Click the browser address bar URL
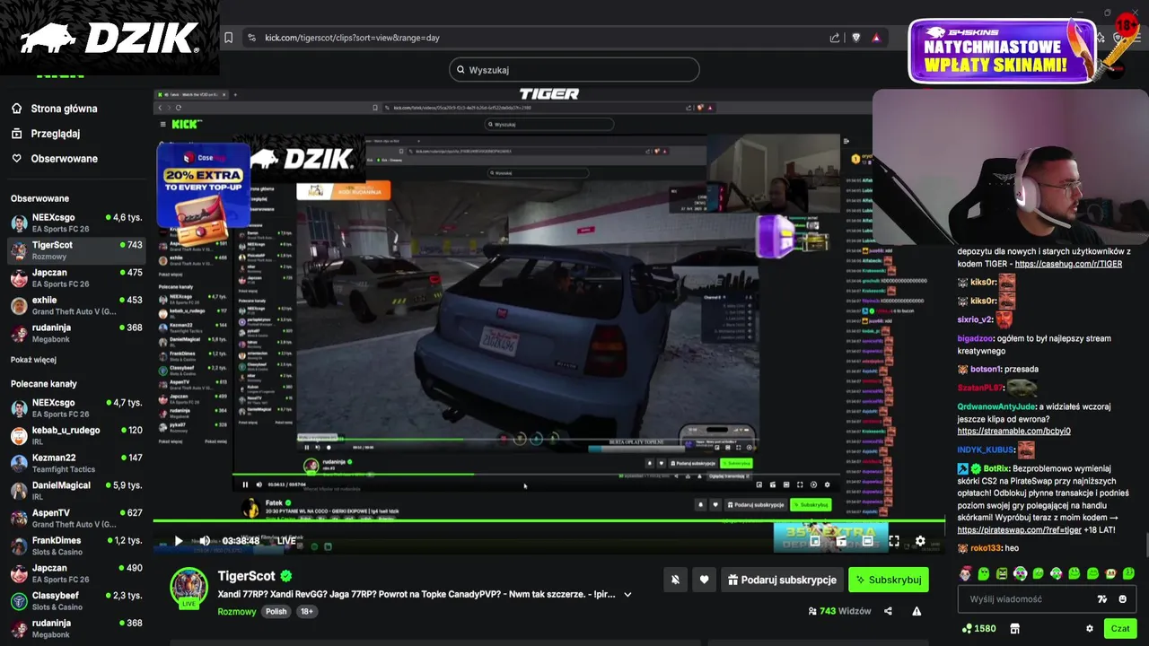The height and width of the screenshot is (646, 1149). click(352, 38)
